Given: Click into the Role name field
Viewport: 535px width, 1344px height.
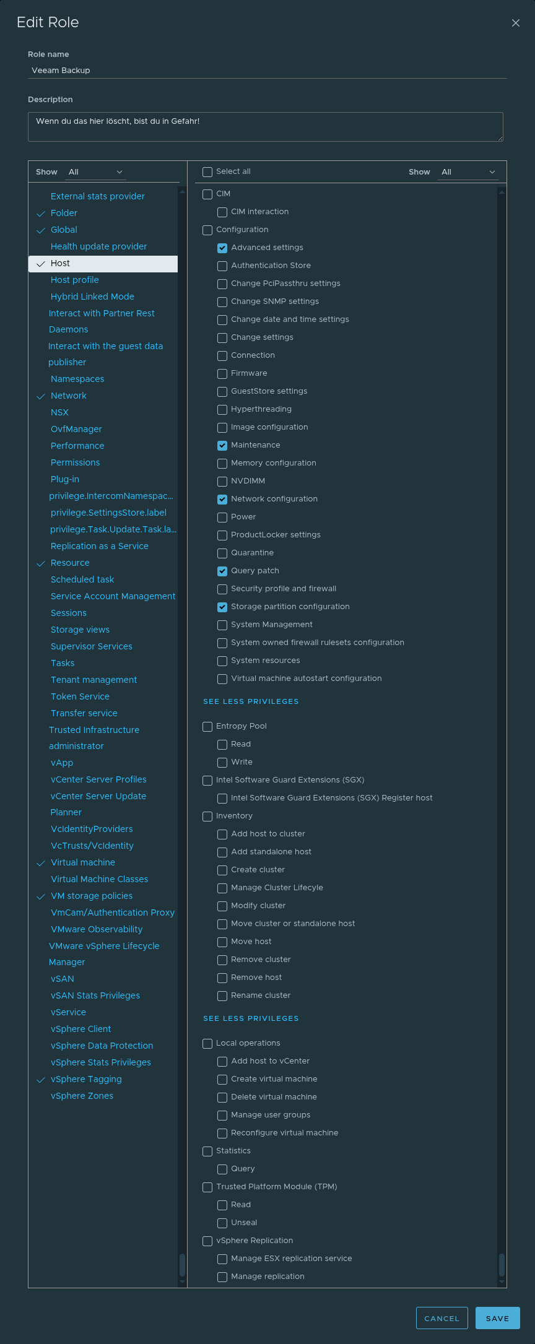Looking at the screenshot, I should pyautogui.click(x=267, y=71).
